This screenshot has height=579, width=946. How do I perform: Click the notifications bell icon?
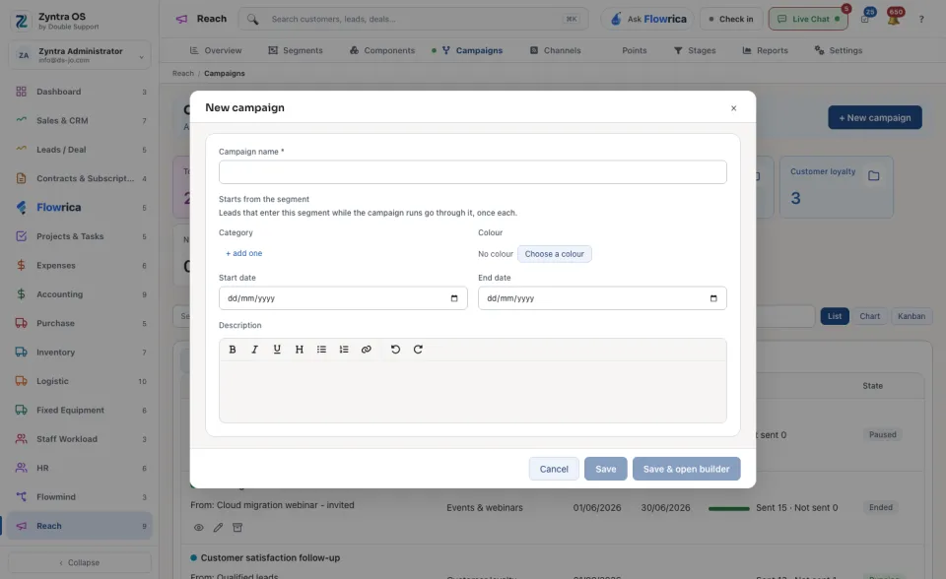pos(894,19)
